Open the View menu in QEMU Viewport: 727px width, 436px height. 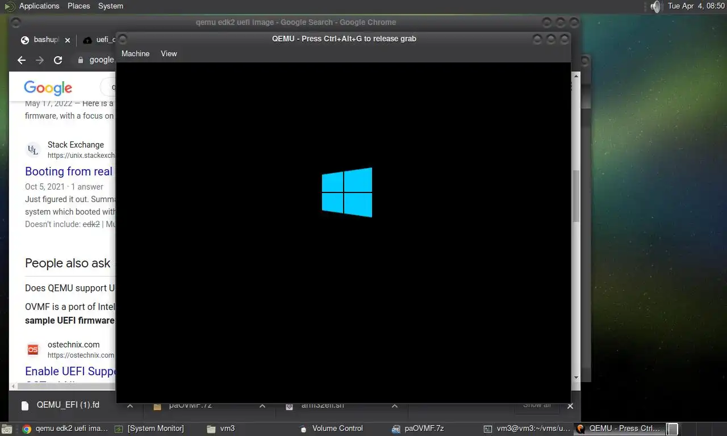tap(169, 53)
